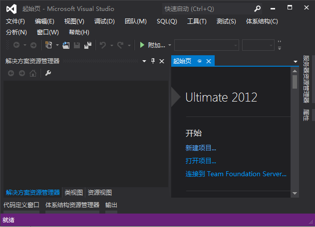Open the 窗口(W) menu
315x227 pixels.
pyautogui.click(x=48, y=32)
